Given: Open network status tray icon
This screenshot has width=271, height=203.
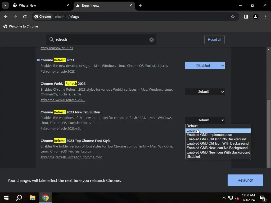Looking at the screenshot, I should point(231,198).
